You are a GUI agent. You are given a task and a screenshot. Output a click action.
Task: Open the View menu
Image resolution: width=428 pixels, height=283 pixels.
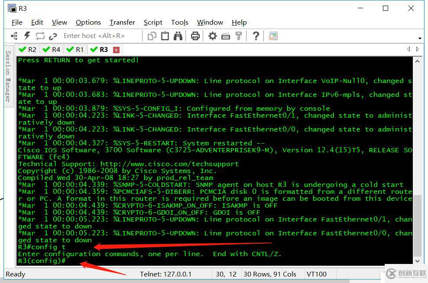point(59,23)
